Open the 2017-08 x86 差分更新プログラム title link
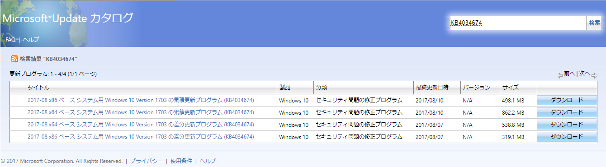 (141, 137)
